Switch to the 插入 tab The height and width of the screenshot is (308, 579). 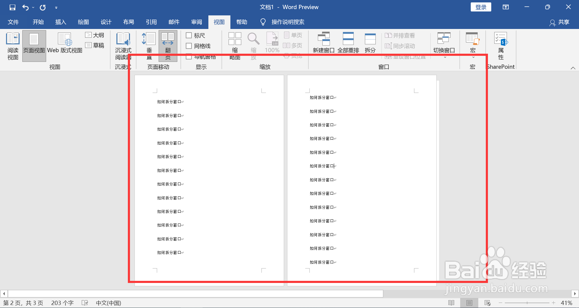[61, 22]
